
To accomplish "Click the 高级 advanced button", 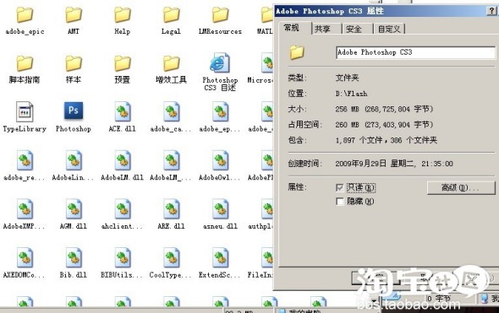I will (461, 187).
